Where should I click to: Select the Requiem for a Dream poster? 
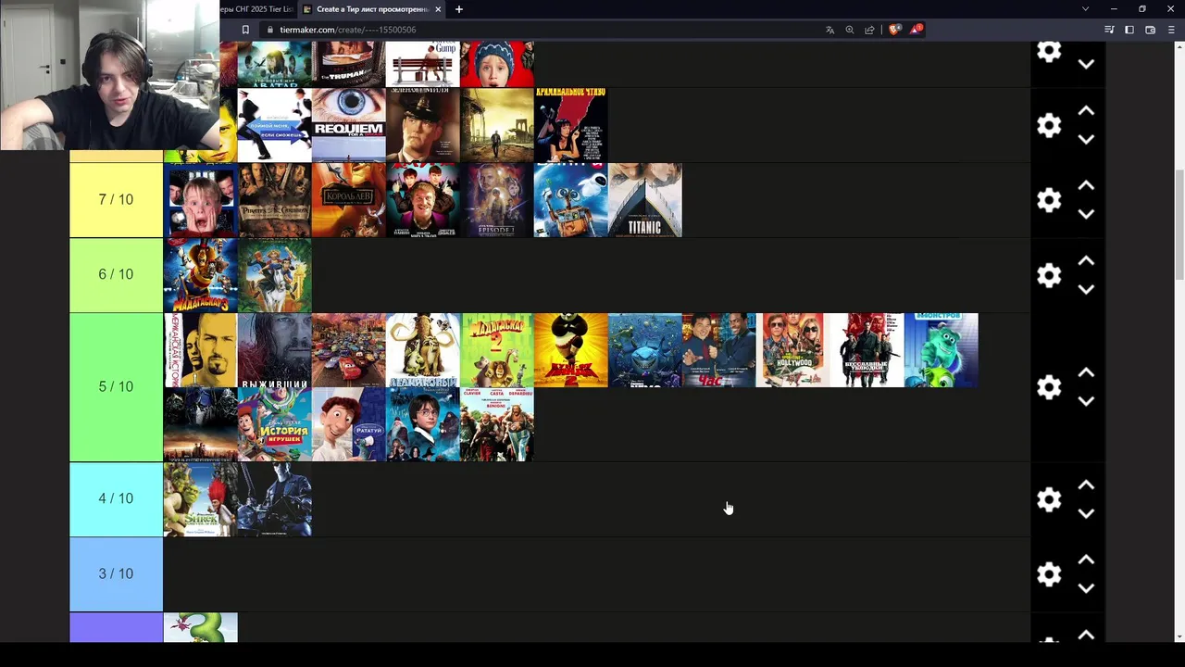349,125
